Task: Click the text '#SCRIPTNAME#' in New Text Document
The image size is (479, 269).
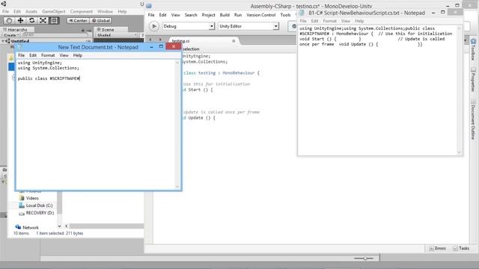Action: click(64, 78)
